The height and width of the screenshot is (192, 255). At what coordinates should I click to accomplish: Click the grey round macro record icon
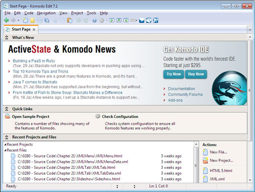point(101,21)
